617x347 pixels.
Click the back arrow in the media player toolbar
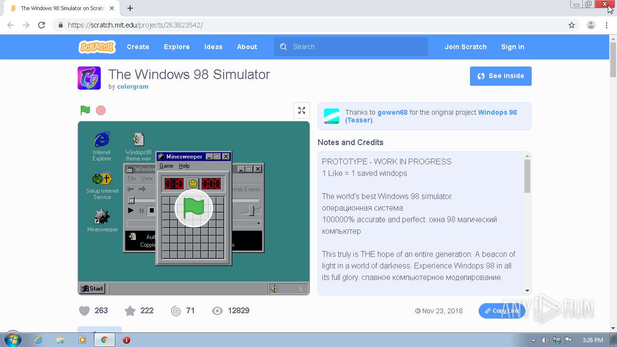click(x=131, y=189)
